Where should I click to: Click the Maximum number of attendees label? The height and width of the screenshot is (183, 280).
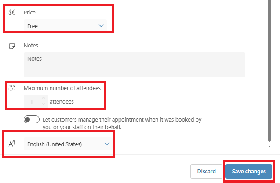62,88
